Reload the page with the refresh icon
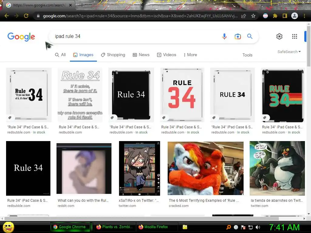311x233 pixels. tap(26, 16)
